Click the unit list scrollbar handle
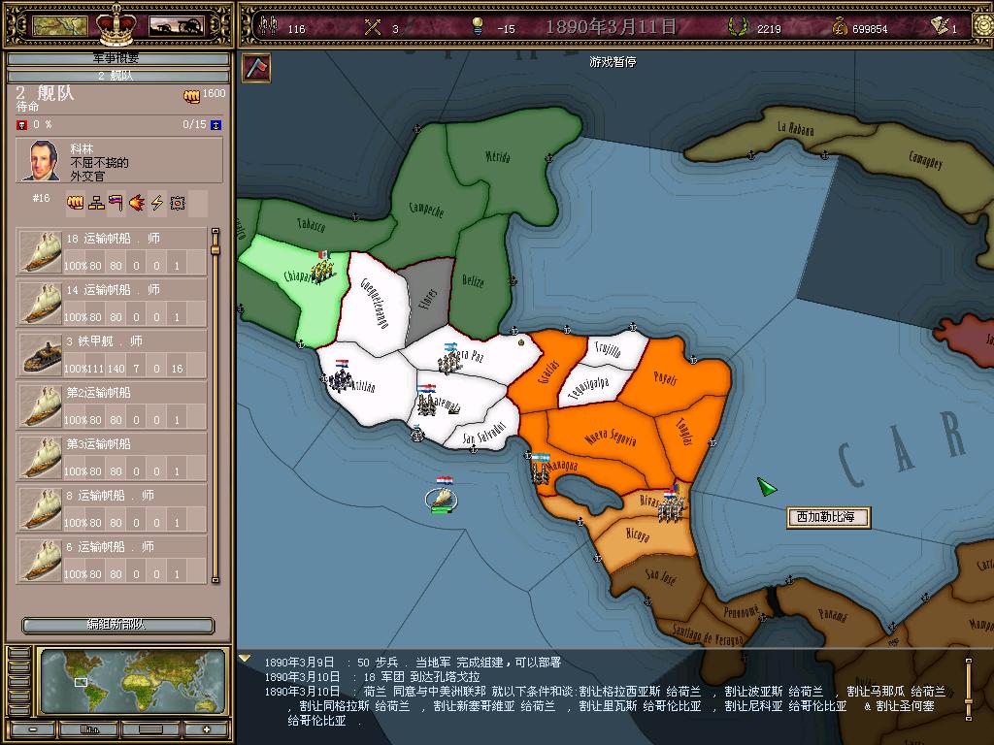This screenshot has height=745, width=994. coord(215,248)
